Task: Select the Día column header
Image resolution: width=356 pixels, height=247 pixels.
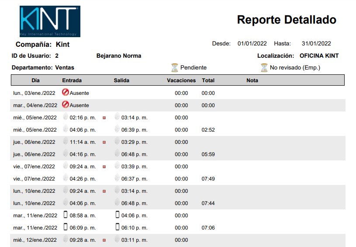Action: [35, 80]
